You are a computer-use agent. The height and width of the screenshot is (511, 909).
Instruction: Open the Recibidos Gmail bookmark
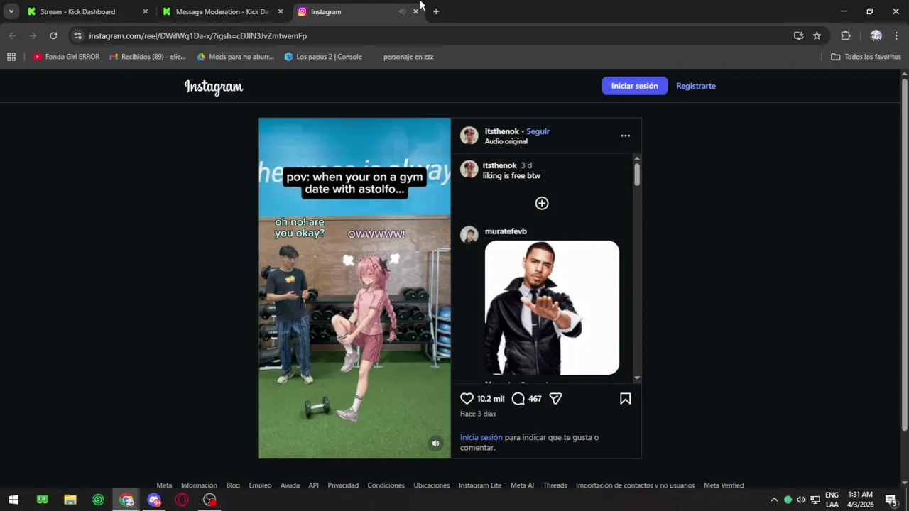point(148,57)
